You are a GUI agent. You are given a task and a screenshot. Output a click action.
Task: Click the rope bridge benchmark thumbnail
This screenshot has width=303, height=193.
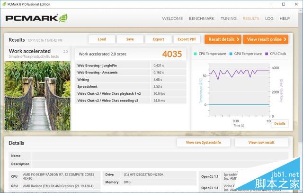pyautogui.click(x=37, y=96)
